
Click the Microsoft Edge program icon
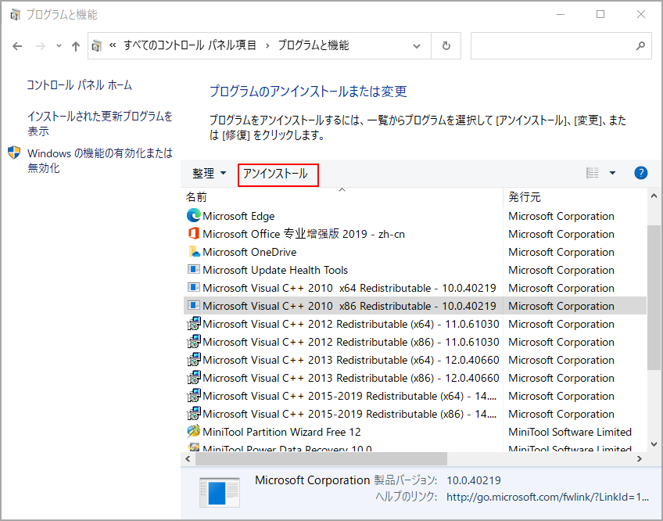[194, 215]
